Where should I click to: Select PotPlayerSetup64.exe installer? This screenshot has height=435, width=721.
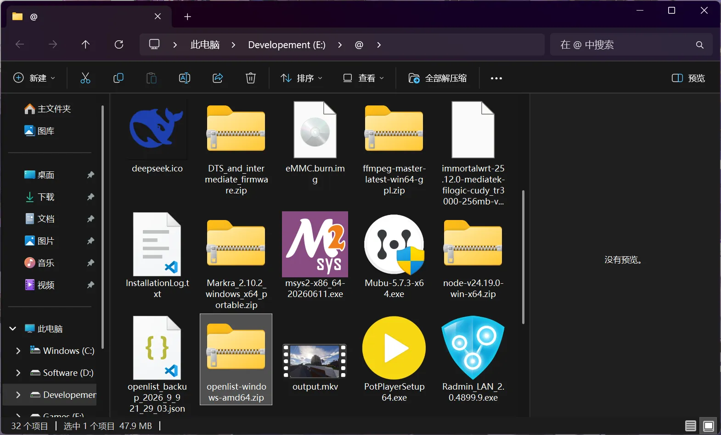(394, 359)
